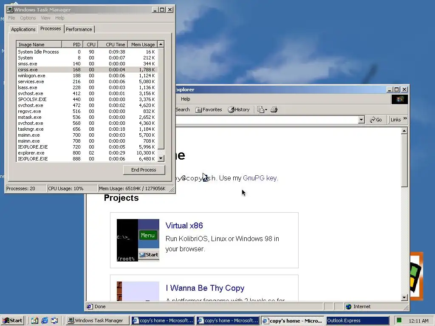Select the services.exe process row
435x326 pixels.
tap(87, 82)
